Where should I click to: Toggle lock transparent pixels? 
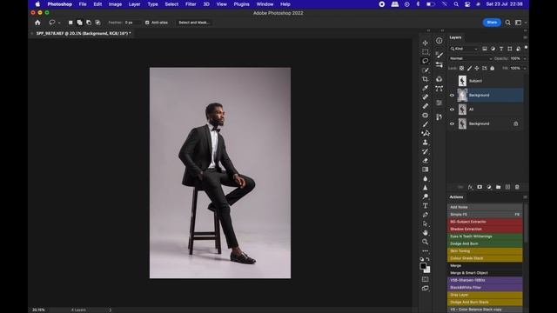tap(461, 68)
